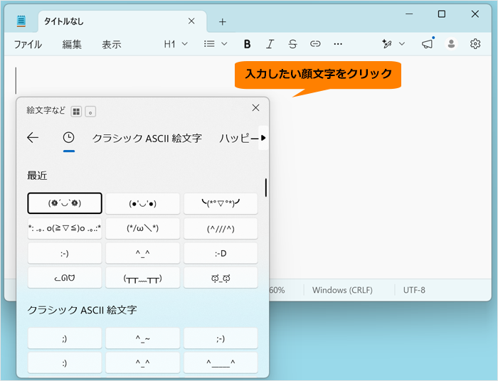The height and width of the screenshot is (381, 498).
Task: Insert the ᓚᘏᗢ cat kaomoji
Action: pyautogui.click(x=65, y=278)
